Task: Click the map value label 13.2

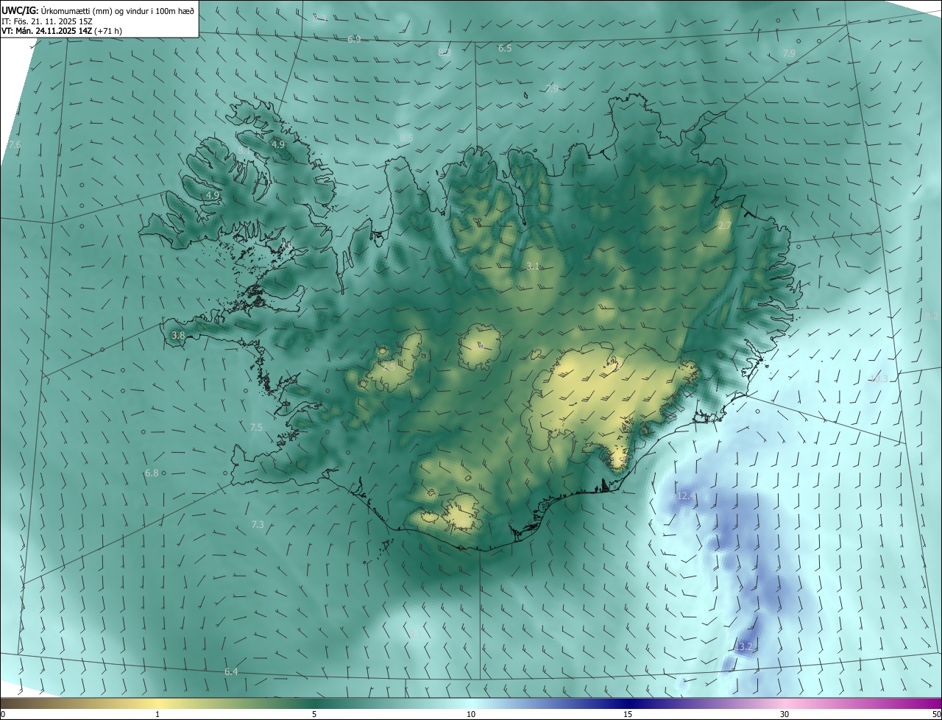Action: pos(746,646)
